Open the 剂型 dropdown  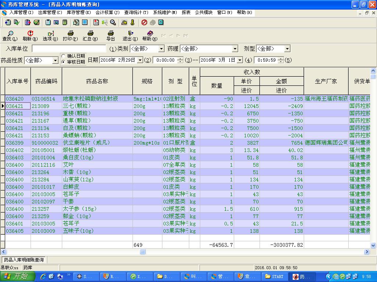287,49
